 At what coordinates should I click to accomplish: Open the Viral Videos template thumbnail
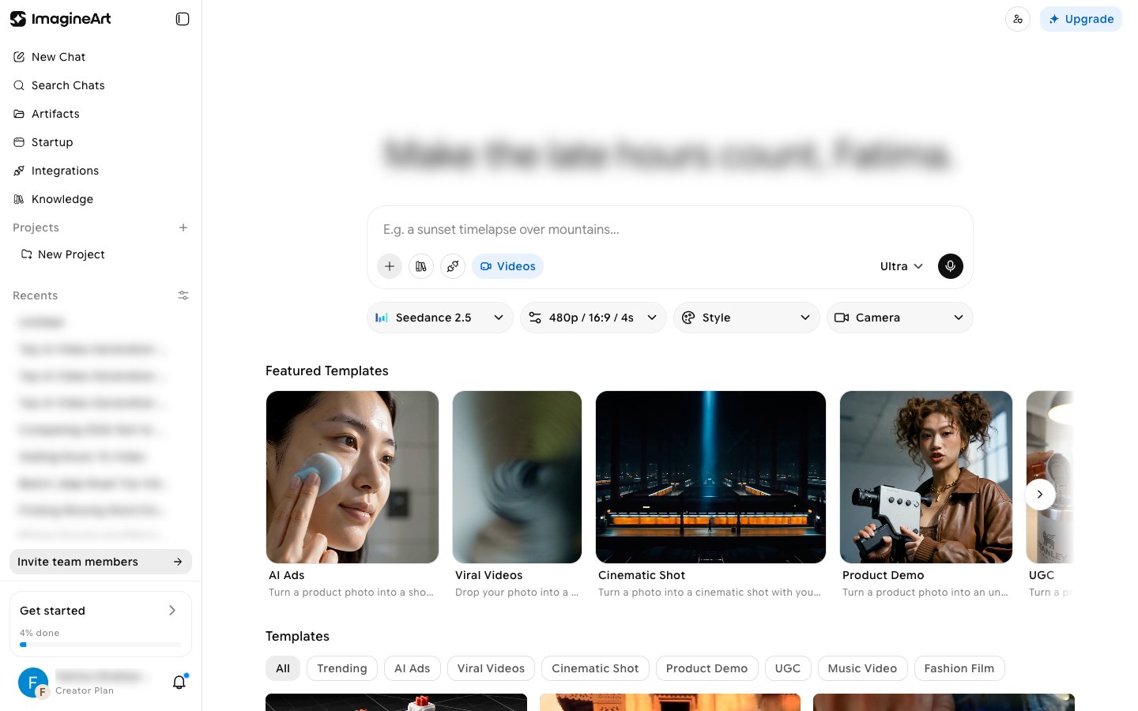(517, 477)
